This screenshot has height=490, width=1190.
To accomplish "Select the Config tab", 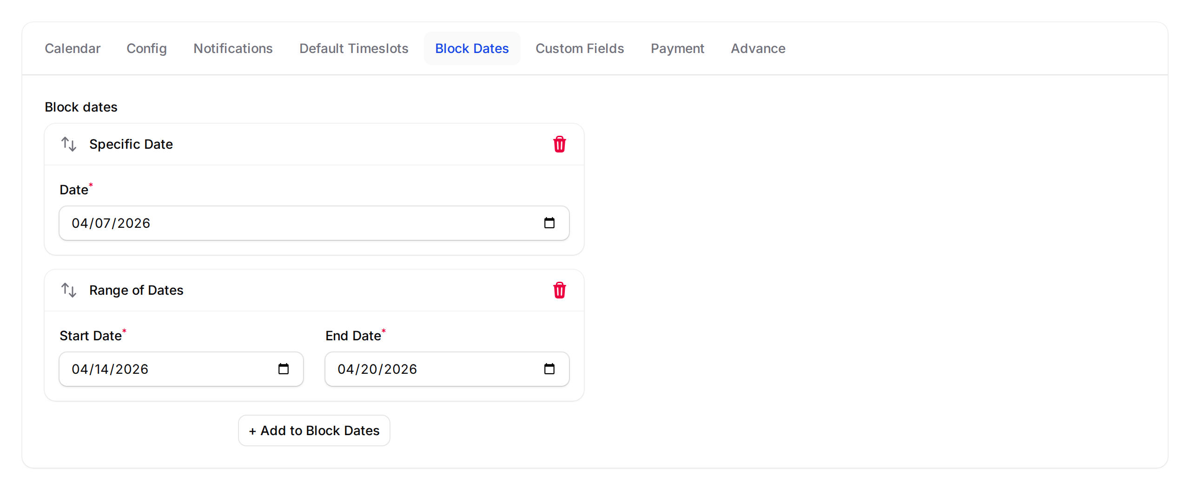I will coord(147,48).
